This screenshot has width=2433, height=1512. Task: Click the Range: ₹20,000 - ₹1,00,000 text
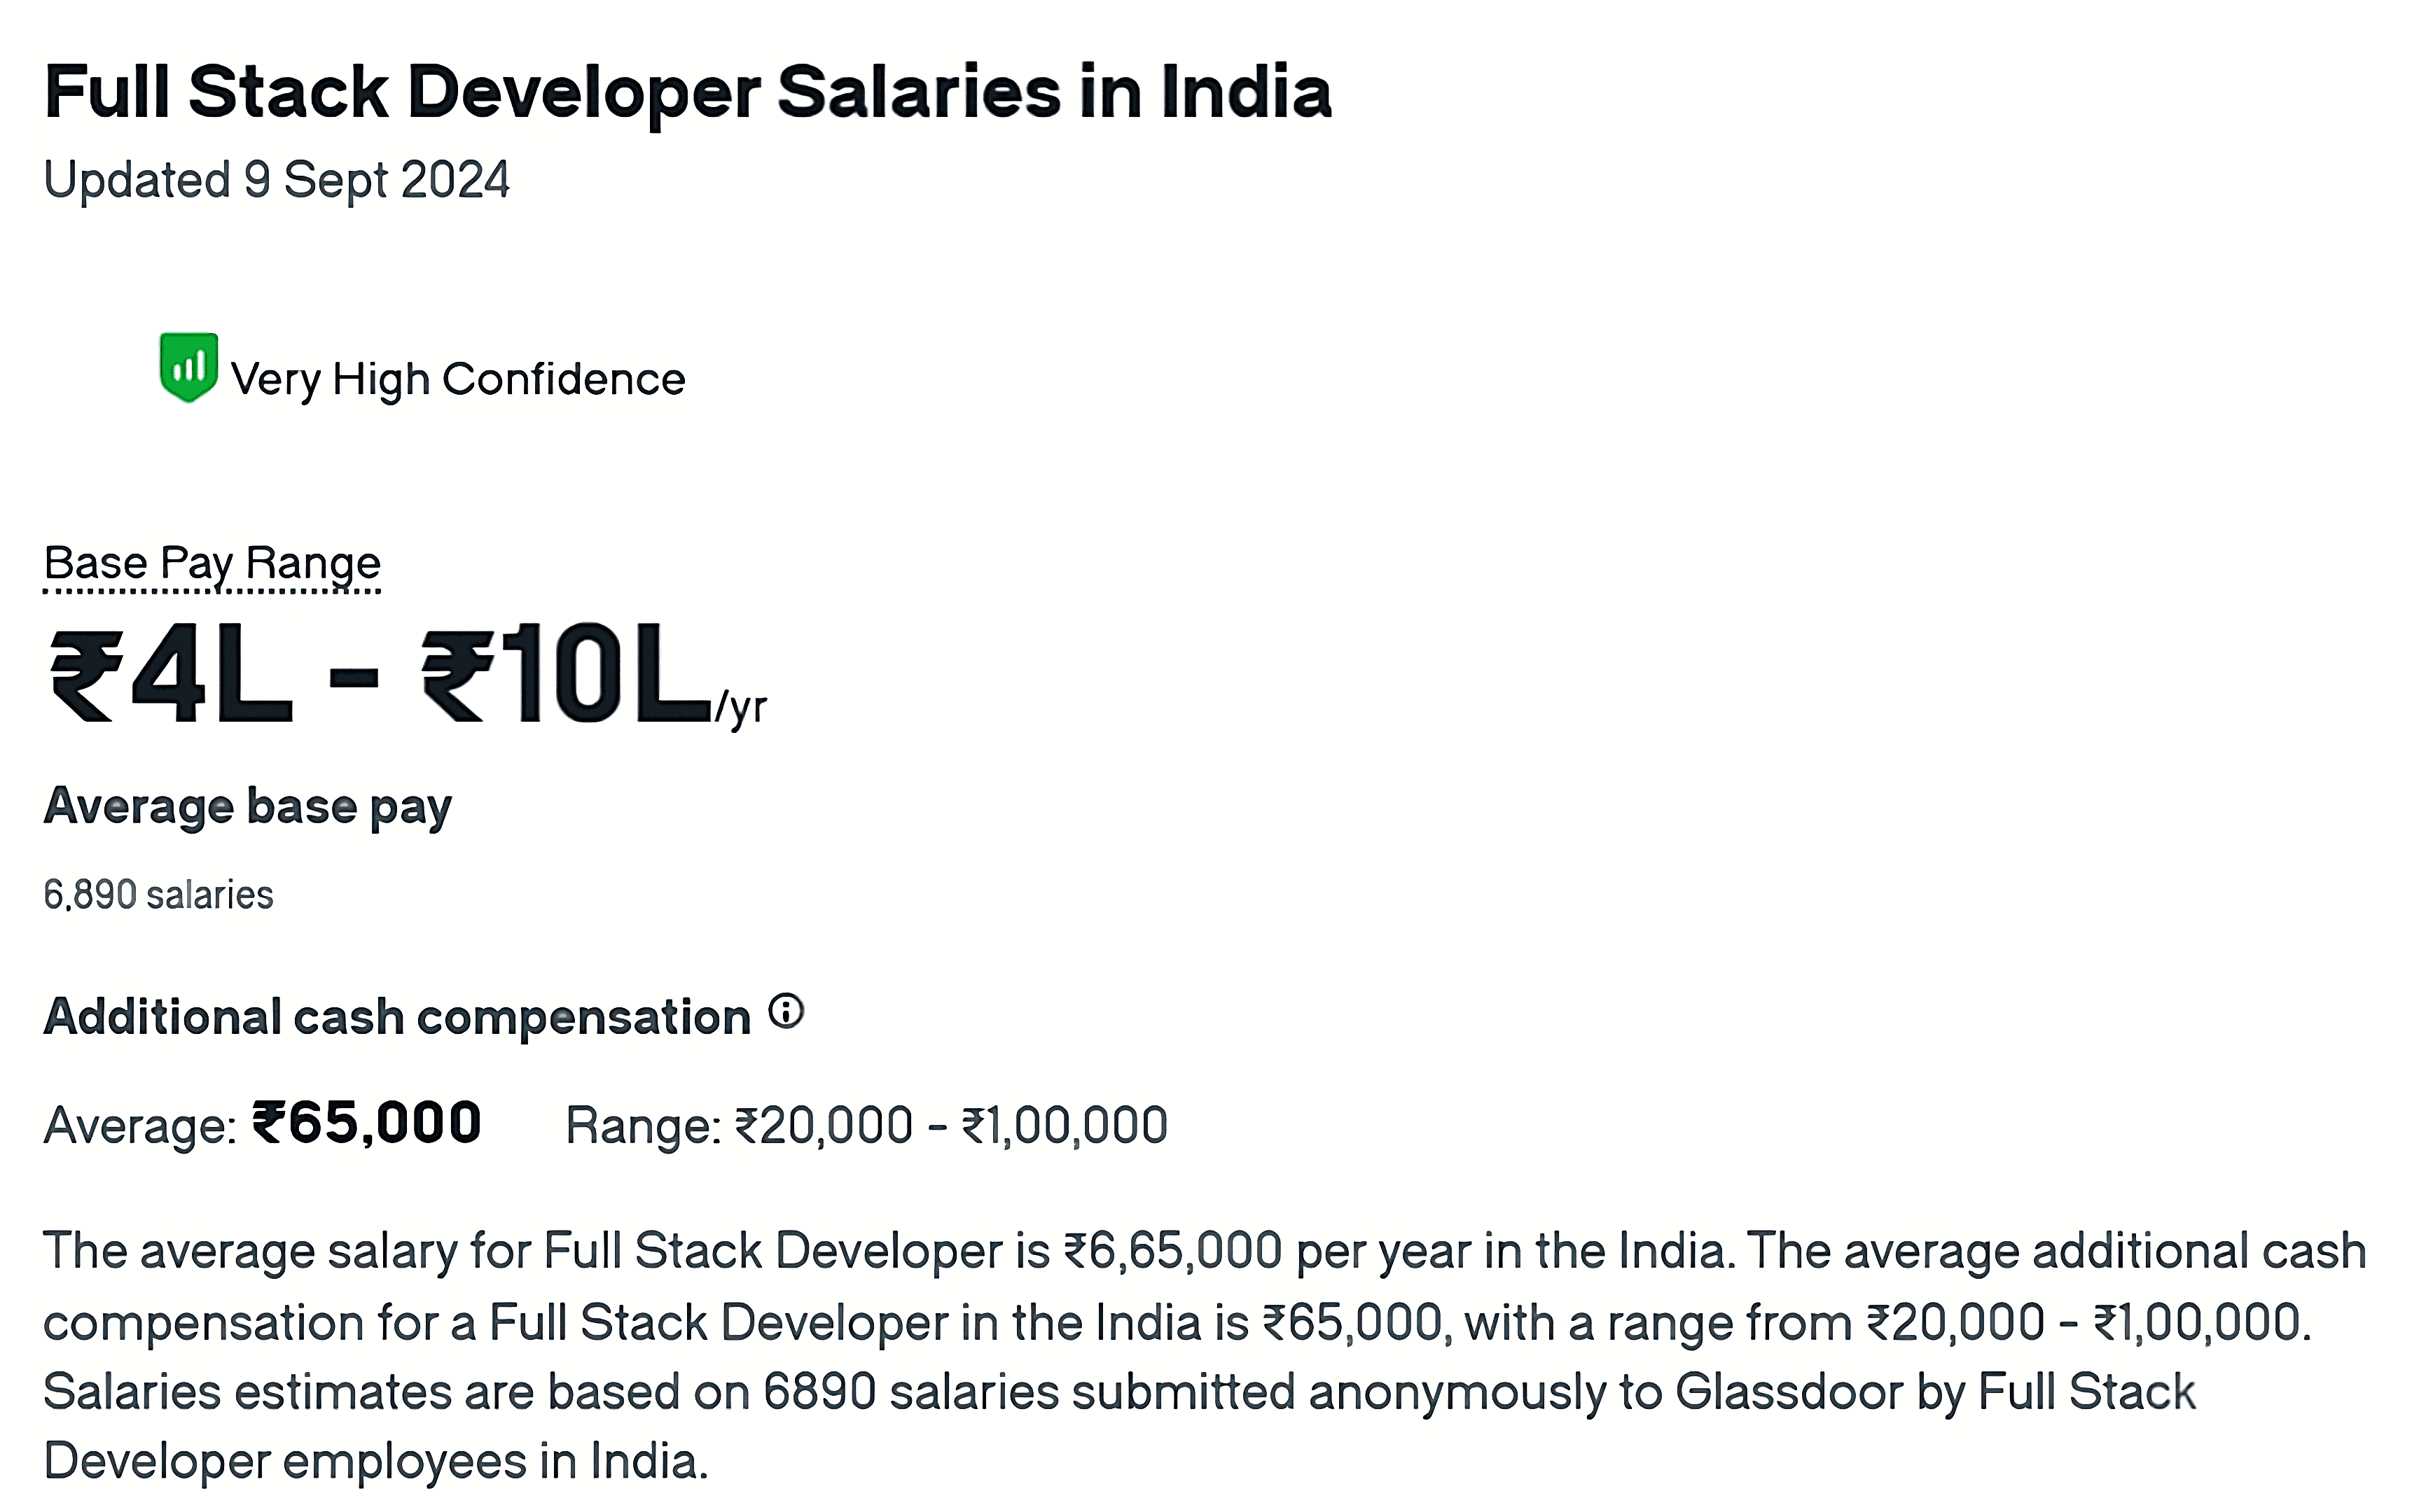(866, 1126)
